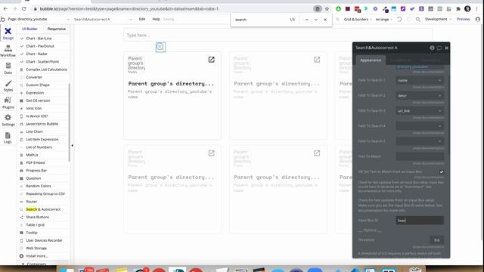Click the Type here... input on canvas
The image size is (484, 272).
click(x=278, y=36)
